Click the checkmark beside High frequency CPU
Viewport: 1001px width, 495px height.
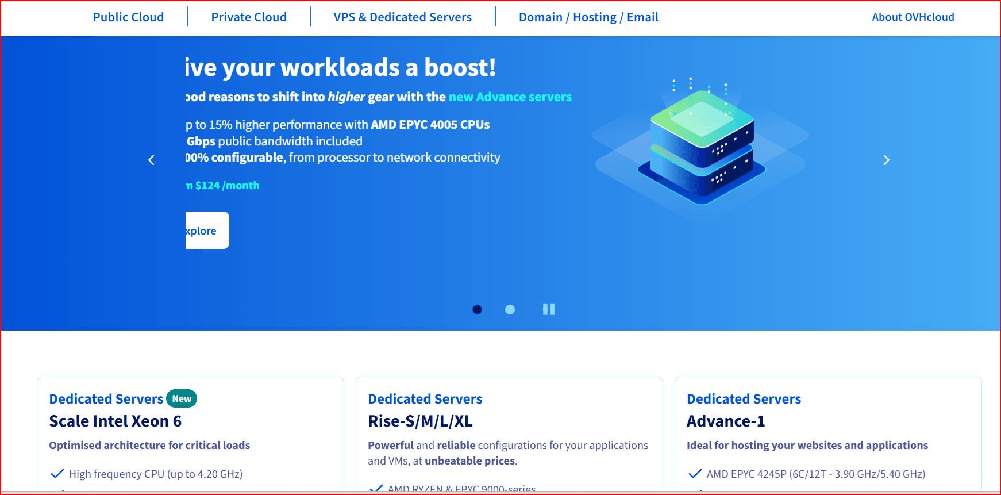pyautogui.click(x=57, y=474)
